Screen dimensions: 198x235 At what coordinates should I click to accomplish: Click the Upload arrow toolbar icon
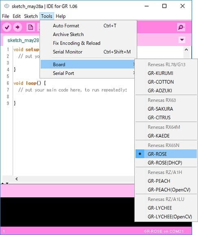pos(18,27)
